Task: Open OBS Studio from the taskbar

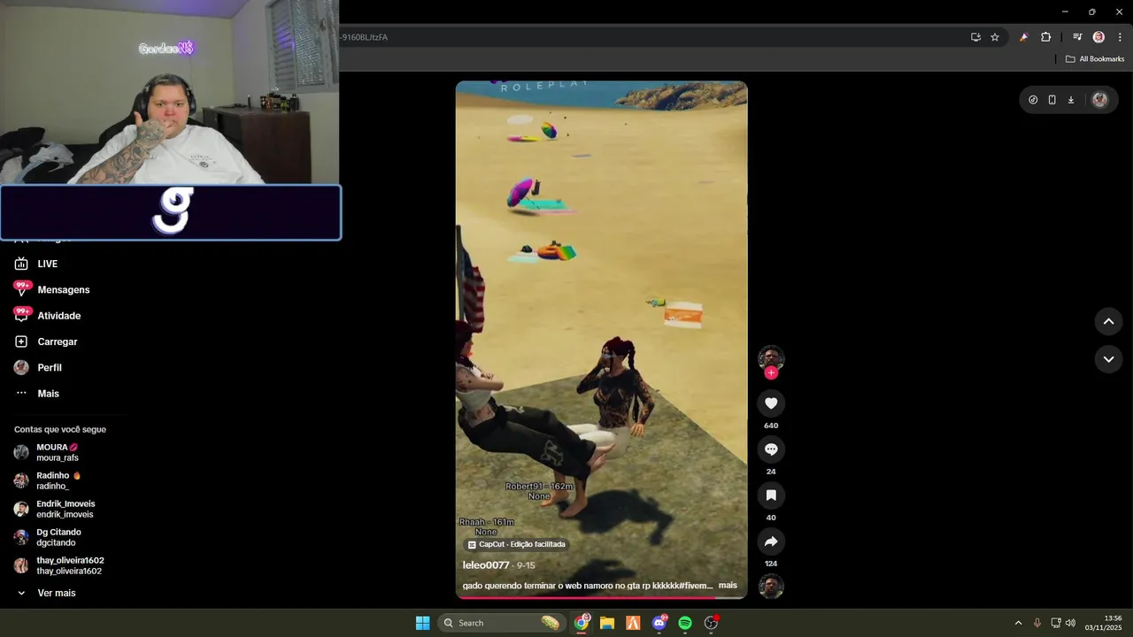Action: (x=711, y=623)
